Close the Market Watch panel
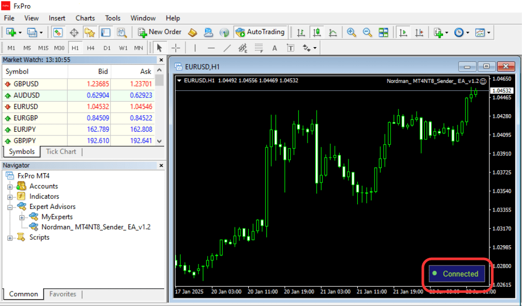This screenshot has height=306, width=522. click(161, 60)
